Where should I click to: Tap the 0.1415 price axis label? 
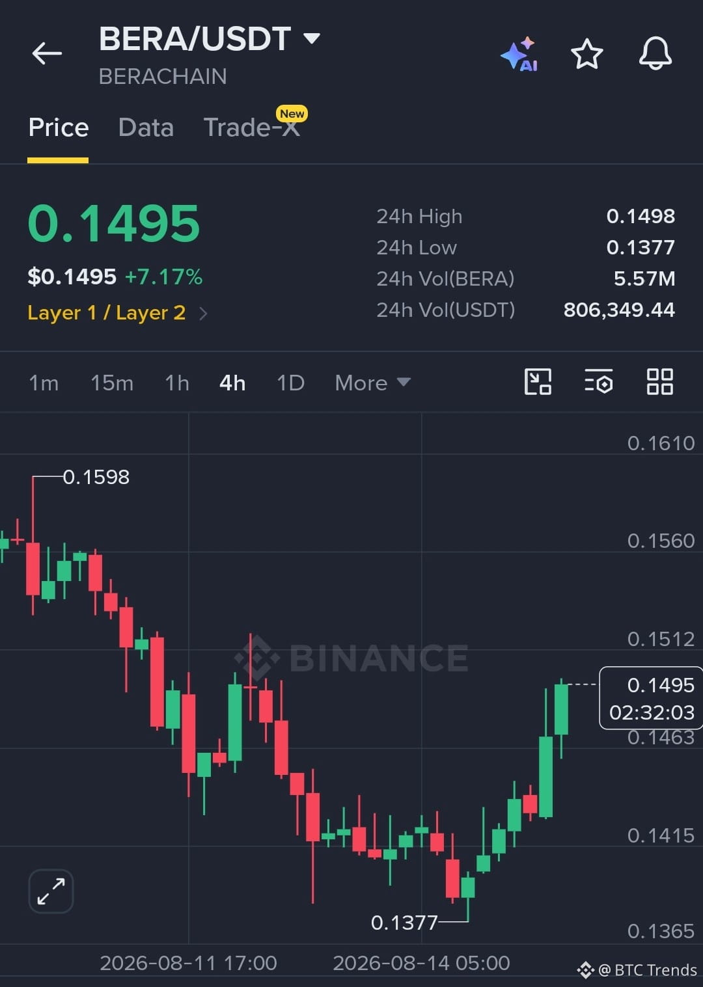point(661,835)
